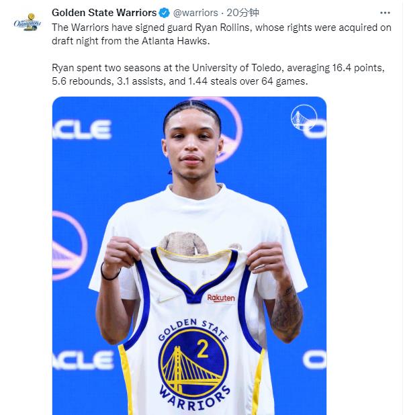
Task: Open the 20分钟 timestamp link
Action: (242, 13)
